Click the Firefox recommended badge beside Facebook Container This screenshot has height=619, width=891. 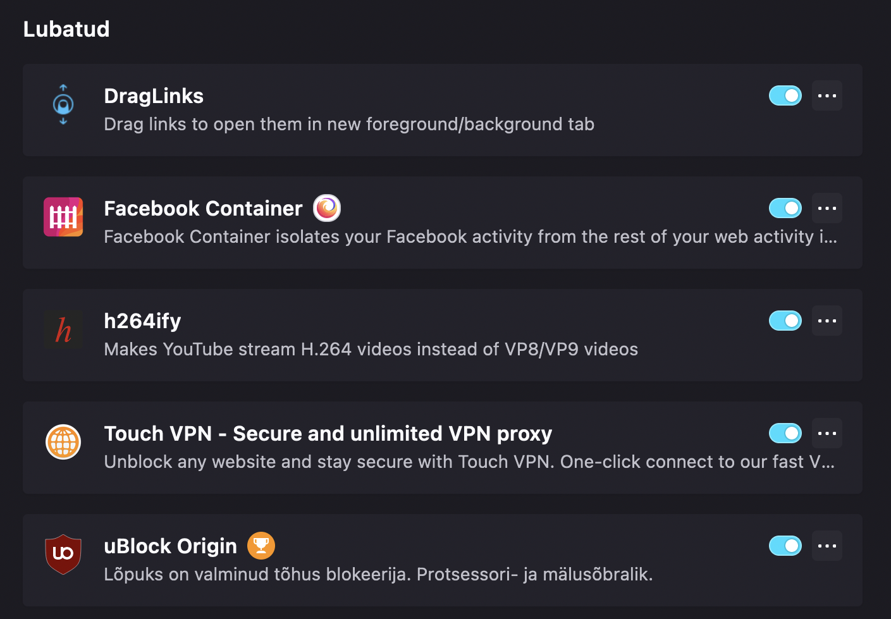coord(327,208)
